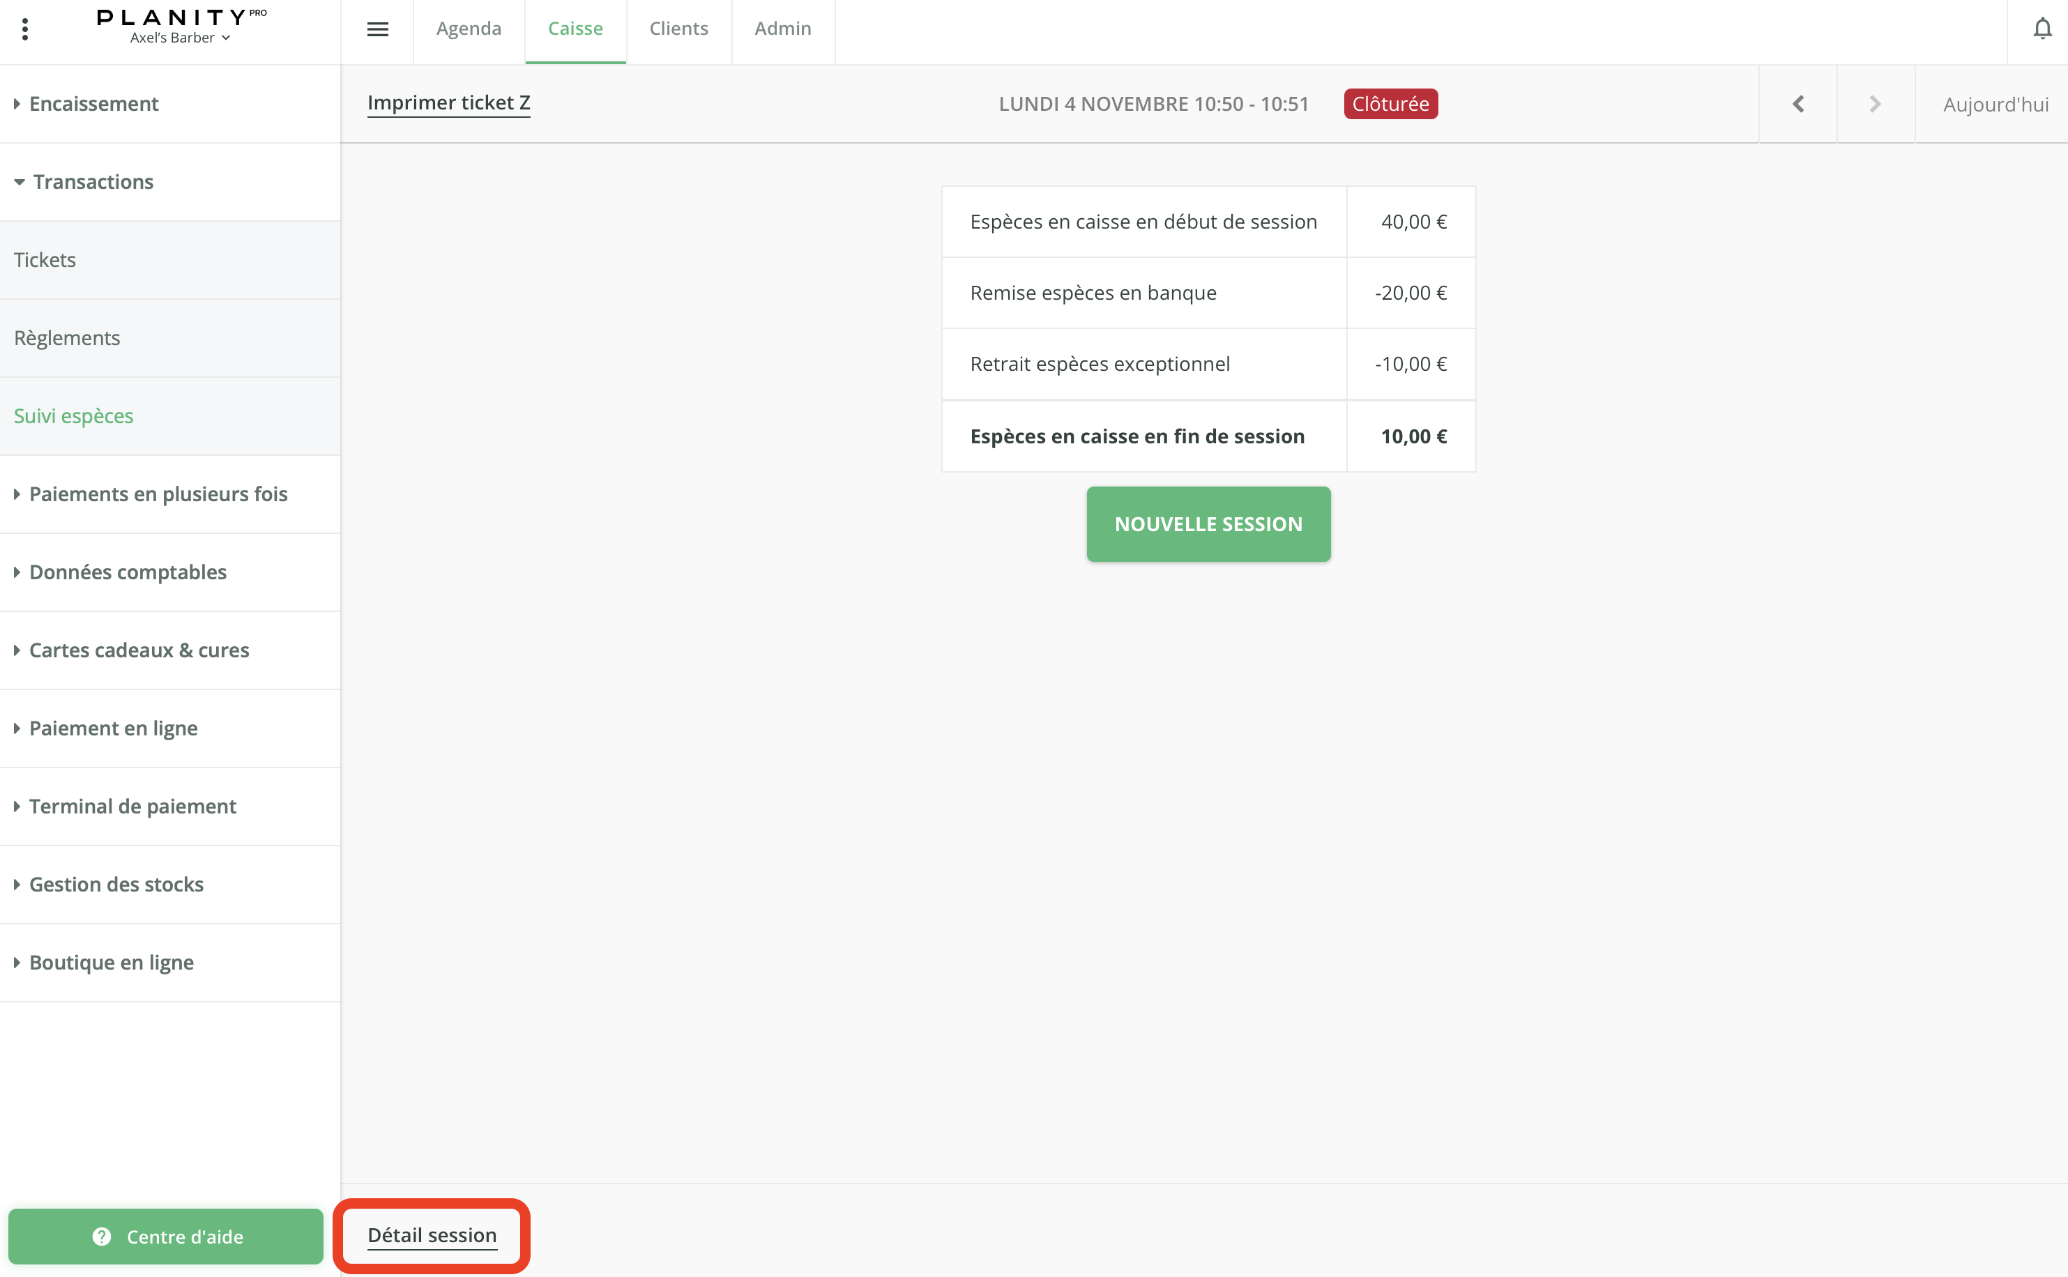Expand Gestion des stocks section
This screenshot has height=1277, width=2068.
tap(116, 885)
